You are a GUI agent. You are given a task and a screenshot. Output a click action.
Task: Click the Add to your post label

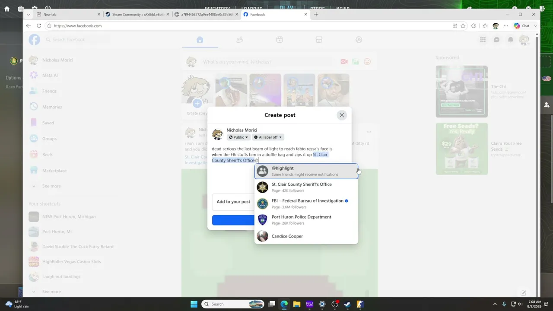click(x=233, y=202)
